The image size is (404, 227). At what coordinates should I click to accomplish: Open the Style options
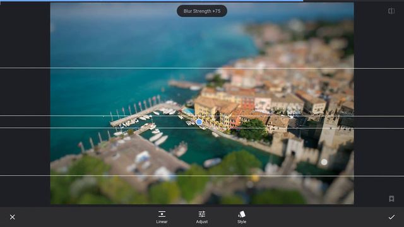pyautogui.click(x=242, y=217)
